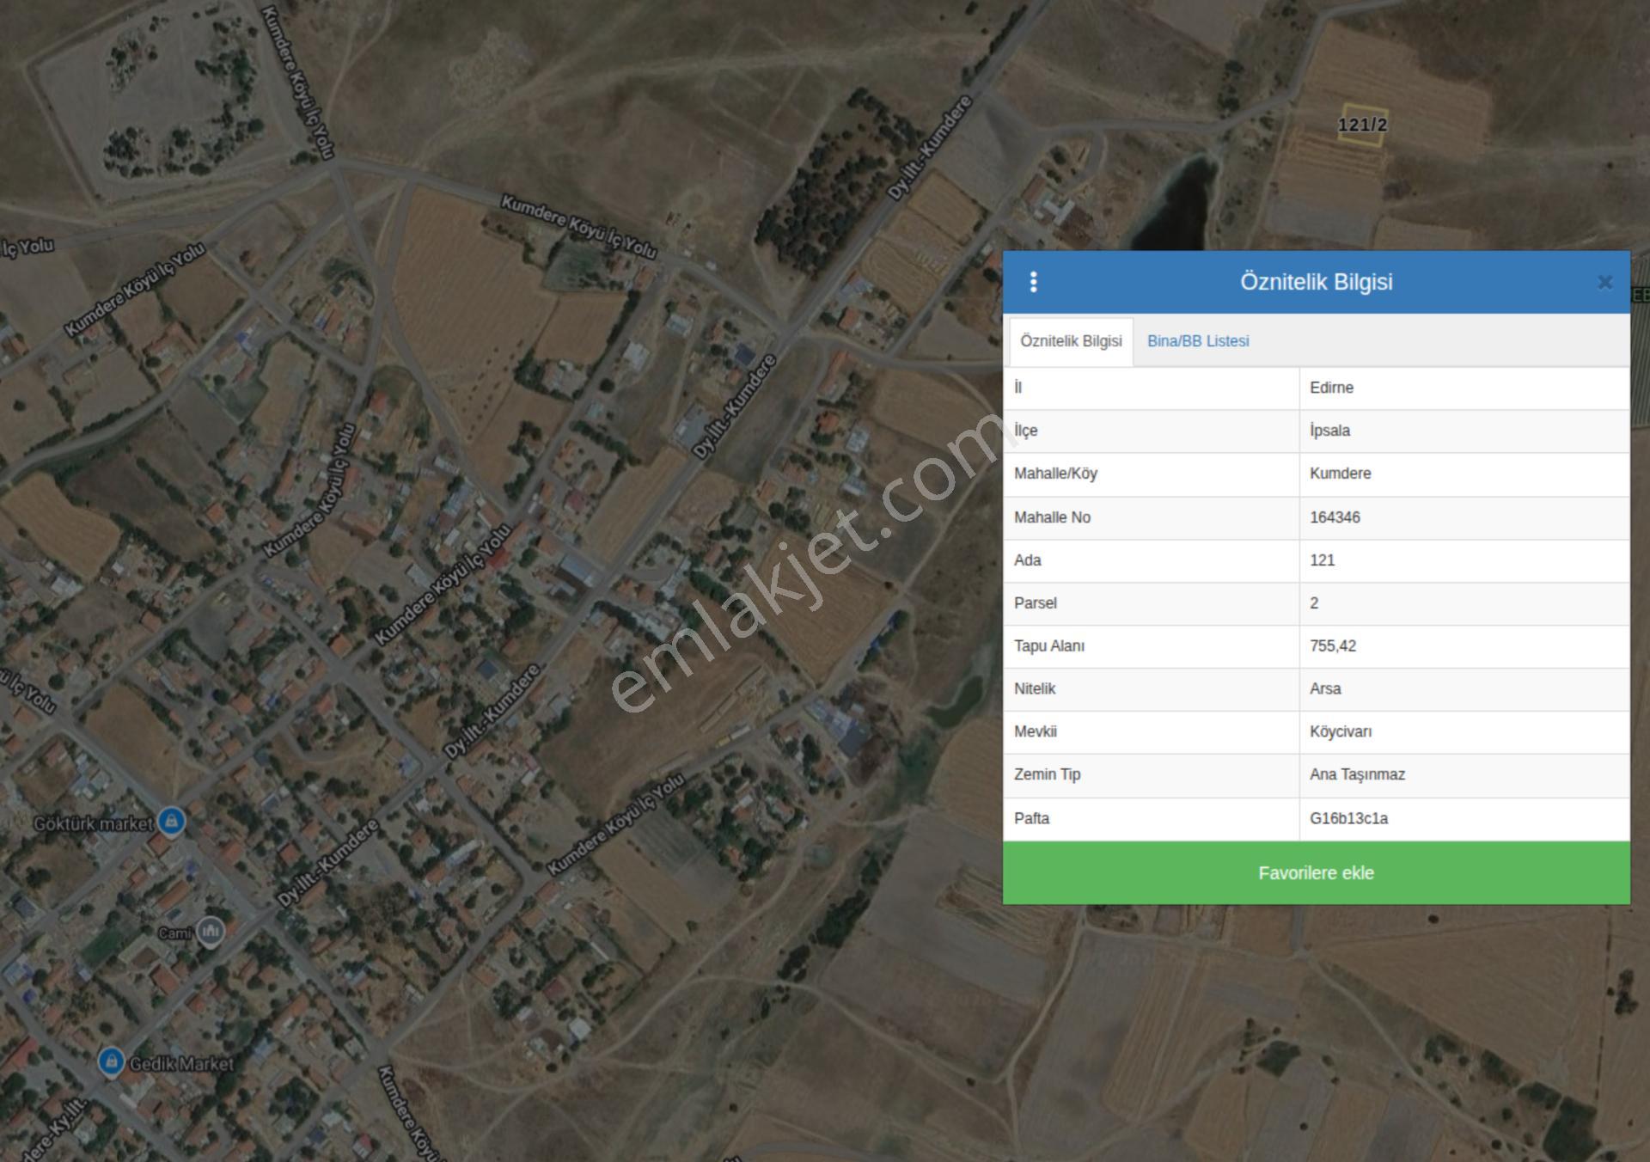Click the Kumdere Mahalle/Köy value
This screenshot has height=1162, width=1650.
click(1464, 474)
